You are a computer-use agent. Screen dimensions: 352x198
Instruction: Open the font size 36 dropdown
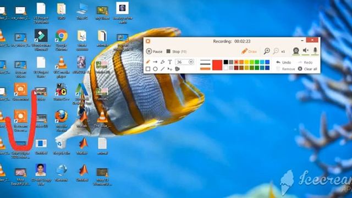click(x=191, y=62)
